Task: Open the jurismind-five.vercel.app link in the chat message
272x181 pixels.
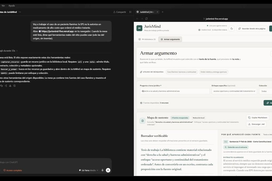Action: pyautogui.click(x=57, y=31)
